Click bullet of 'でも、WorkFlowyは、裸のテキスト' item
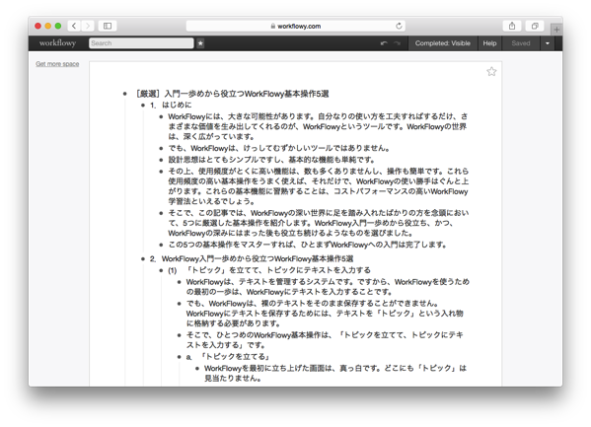The image size is (591, 427). (x=179, y=304)
